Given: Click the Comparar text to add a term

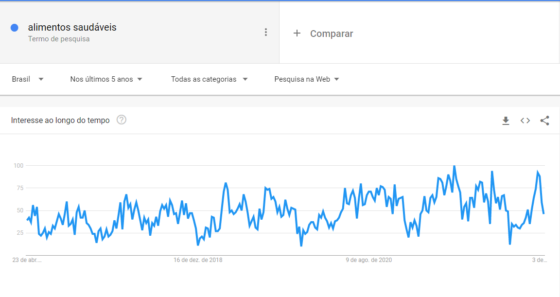Looking at the screenshot, I should click(x=332, y=34).
